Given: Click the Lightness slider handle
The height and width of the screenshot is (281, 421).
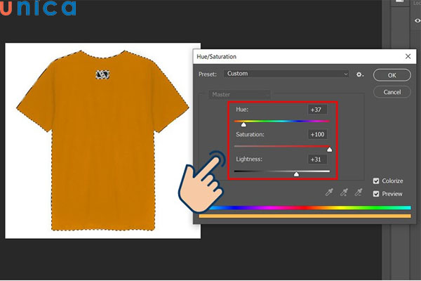Looking at the screenshot, I should pyautogui.click(x=295, y=174).
